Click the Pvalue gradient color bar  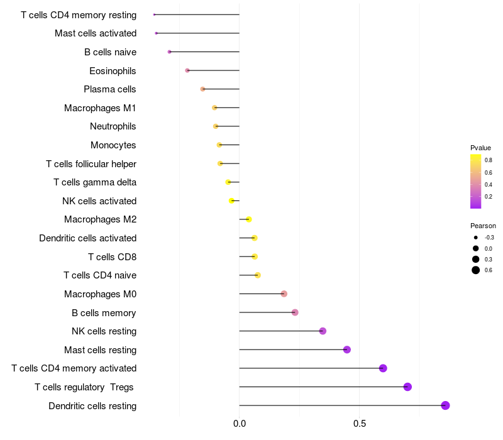point(476,181)
